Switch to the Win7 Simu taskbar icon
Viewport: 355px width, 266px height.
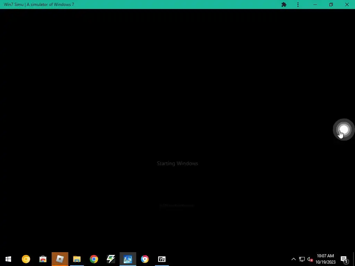coord(128,259)
